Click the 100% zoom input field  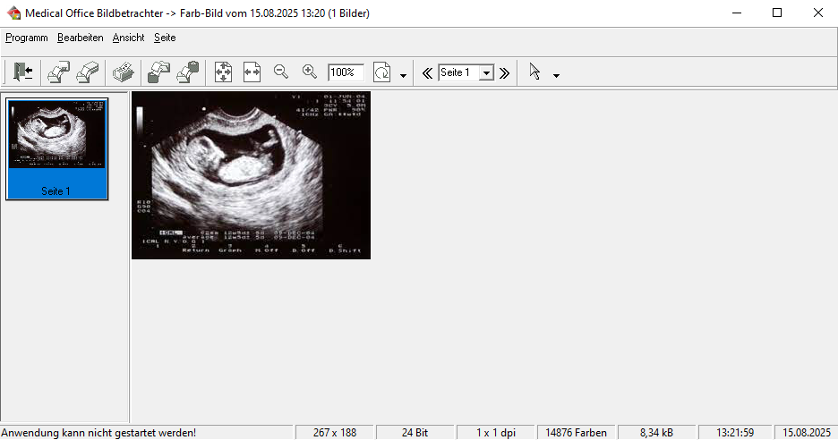coord(346,72)
